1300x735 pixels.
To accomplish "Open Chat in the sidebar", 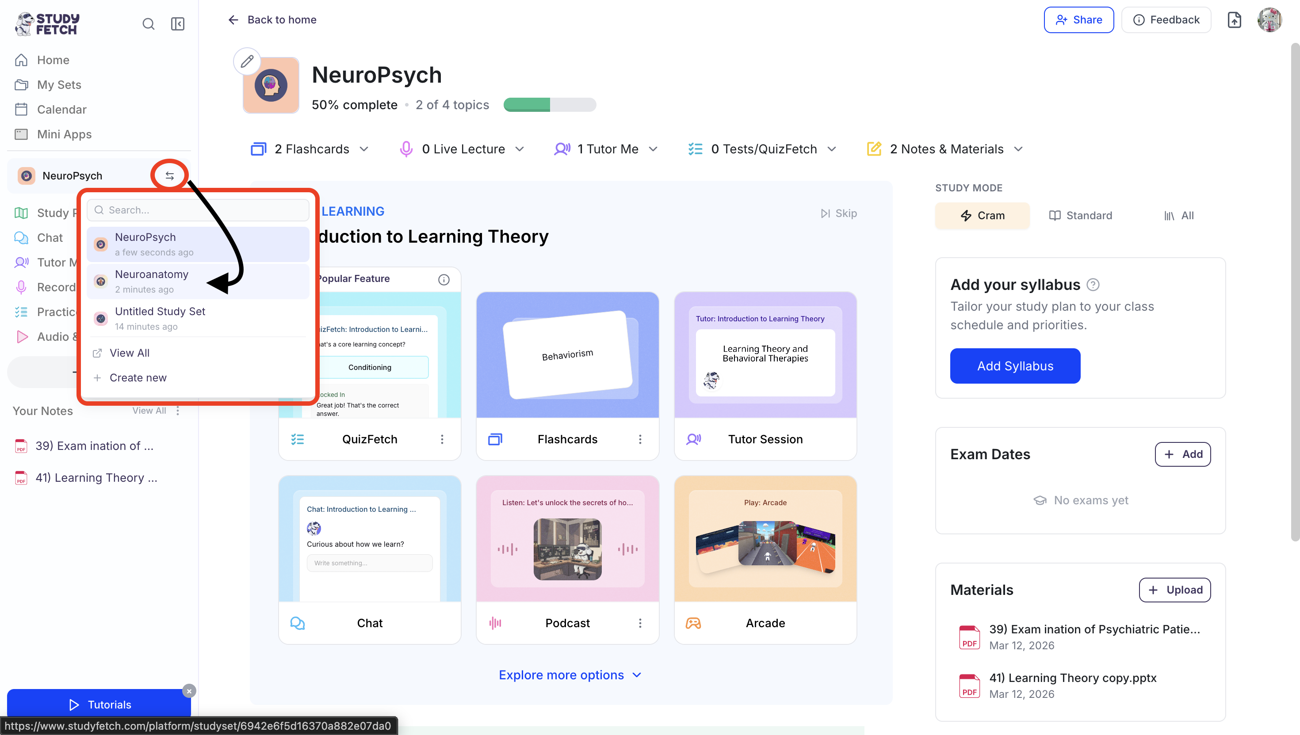I will point(38,238).
